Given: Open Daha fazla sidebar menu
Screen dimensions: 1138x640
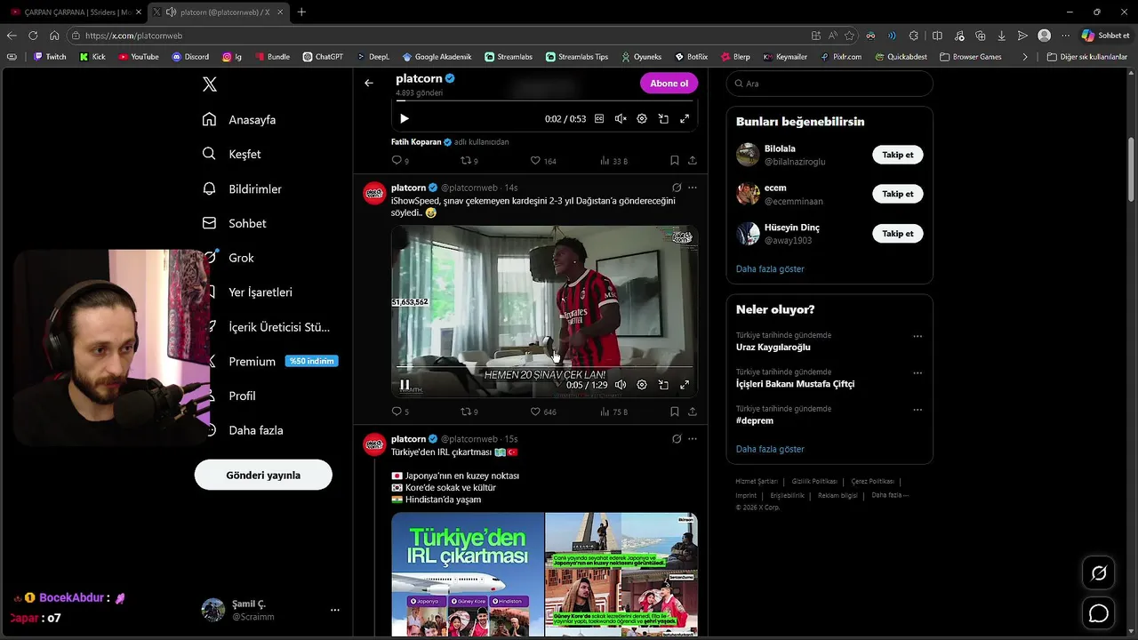Looking at the screenshot, I should 255,430.
